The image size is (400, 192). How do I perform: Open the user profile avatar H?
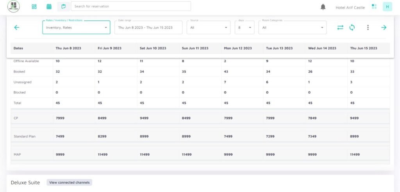(x=387, y=7)
